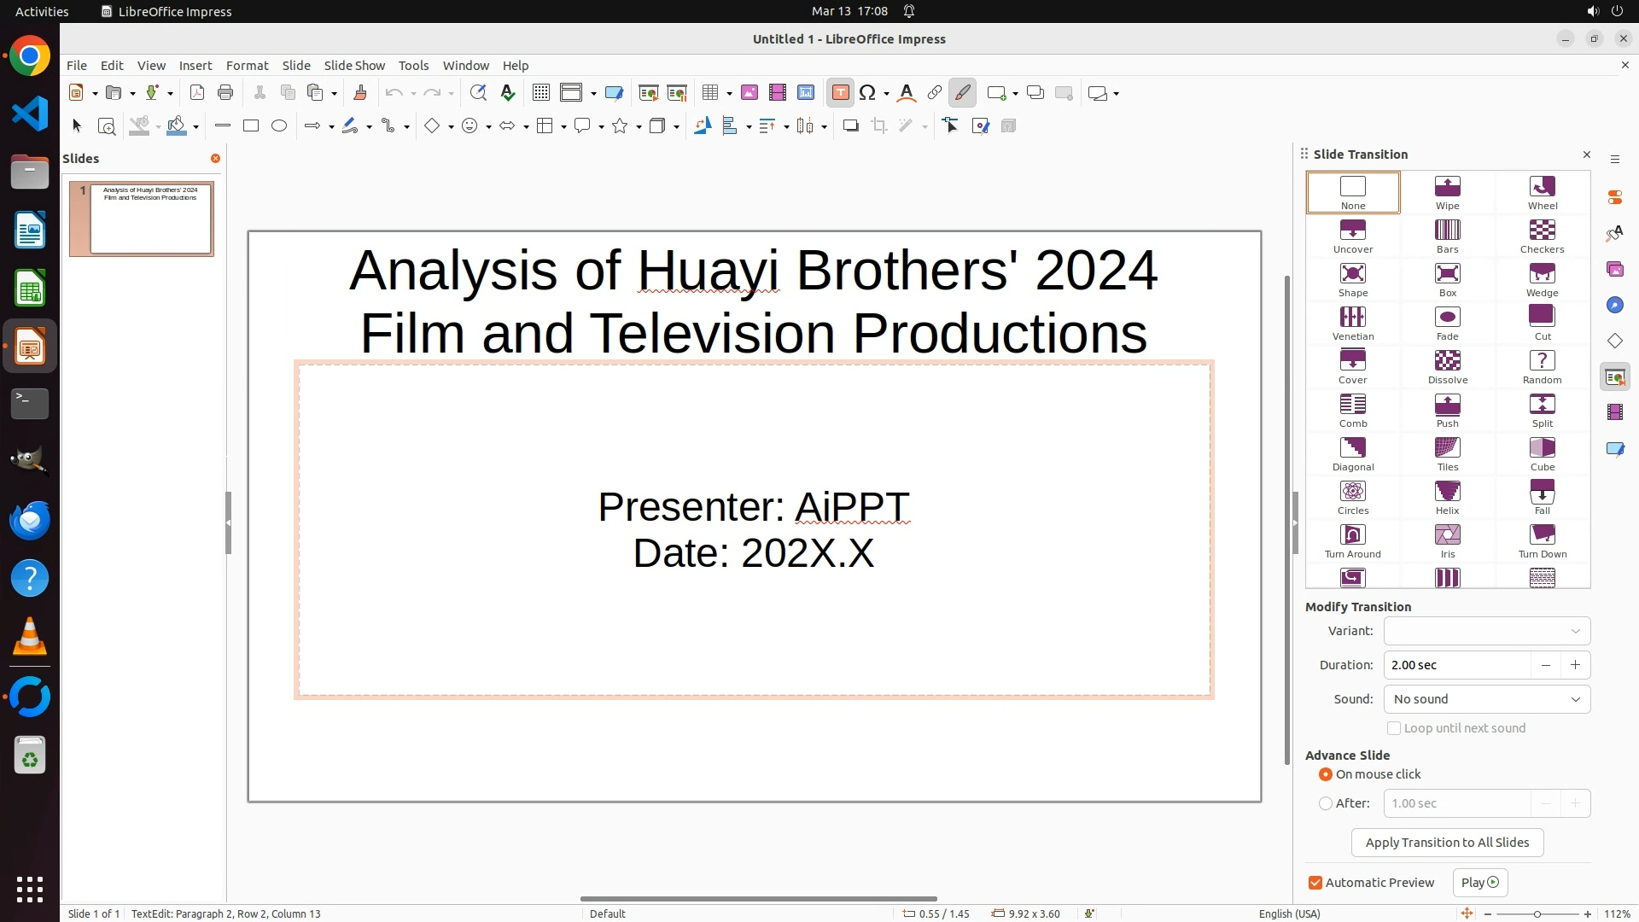Click the Insert Text Box tool
1639x922 pixels.
coord(840,93)
